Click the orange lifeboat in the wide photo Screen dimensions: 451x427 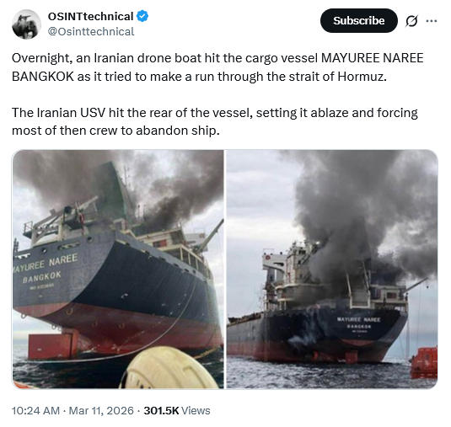pos(424,362)
